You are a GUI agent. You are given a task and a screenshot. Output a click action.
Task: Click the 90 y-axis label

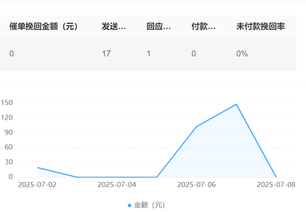click(9, 132)
